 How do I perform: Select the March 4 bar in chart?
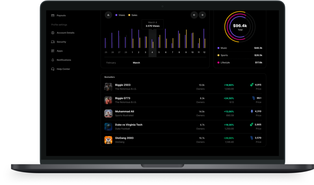click(152, 43)
